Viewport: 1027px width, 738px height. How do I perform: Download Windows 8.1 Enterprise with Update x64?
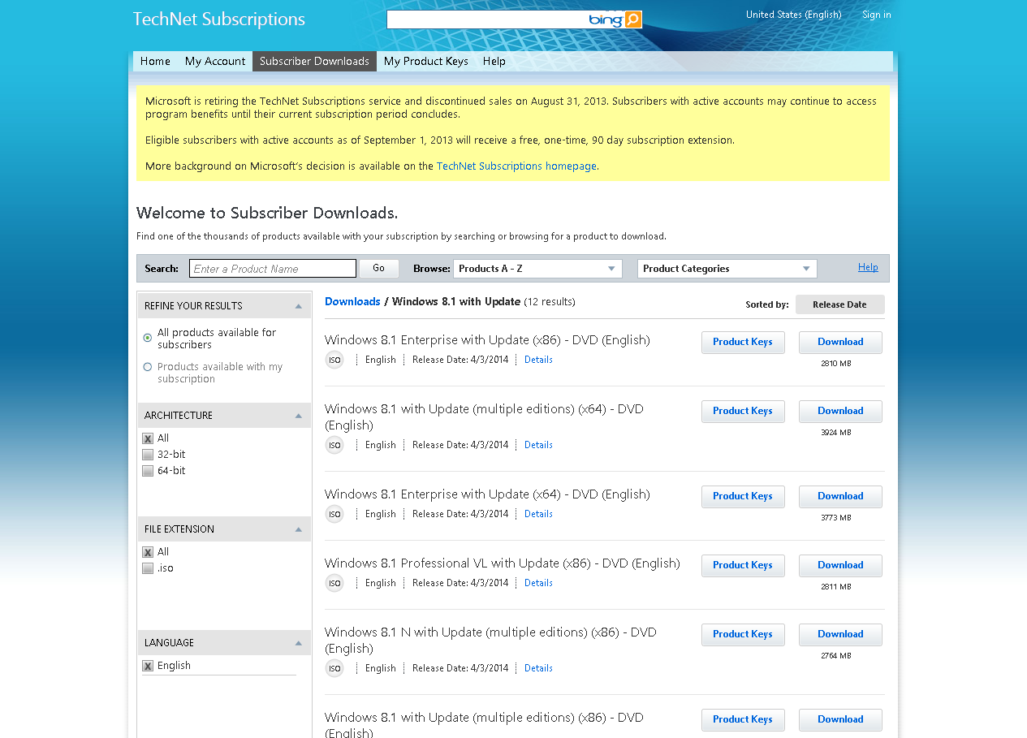click(x=840, y=496)
